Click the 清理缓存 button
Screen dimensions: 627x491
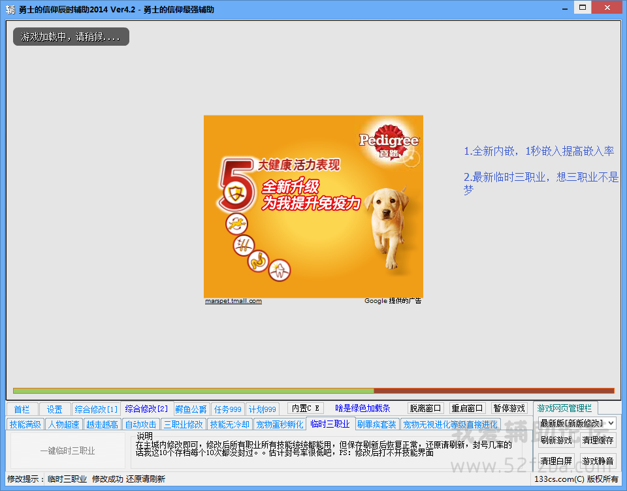pos(598,440)
